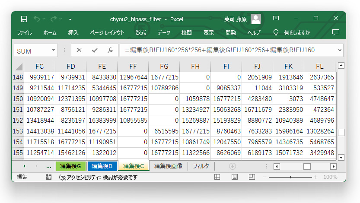
Task: Open the Redo history dropdown arrow
Action: tap(61, 19)
